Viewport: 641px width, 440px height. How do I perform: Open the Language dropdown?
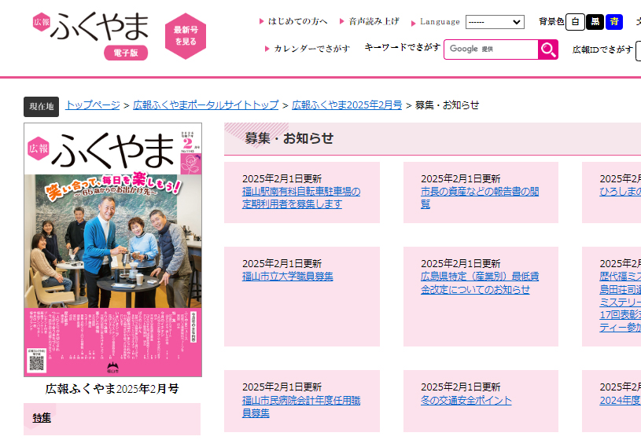(494, 22)
